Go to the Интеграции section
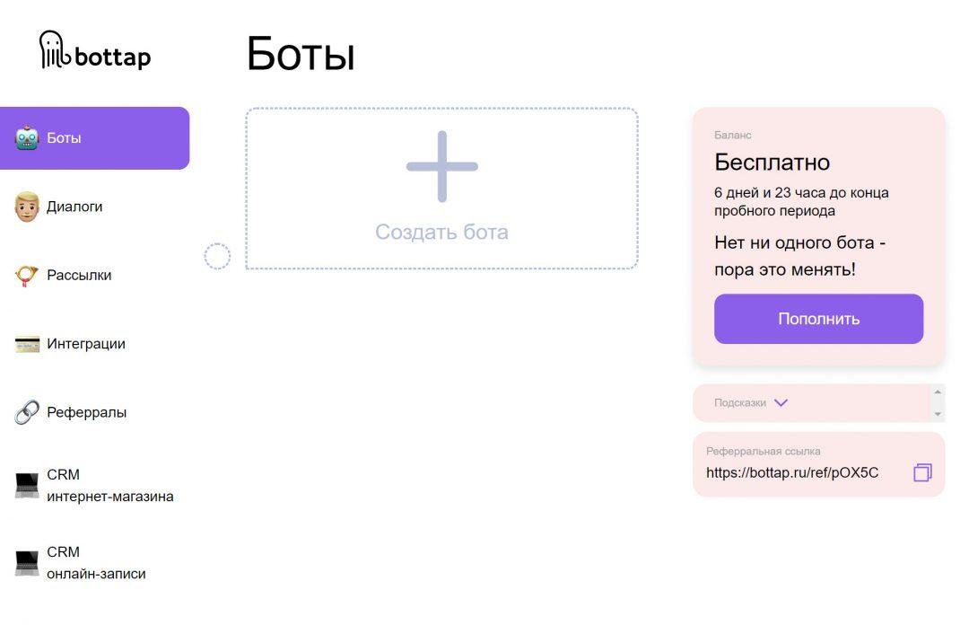Image resolution: width=969 pixels, height=625 pixels. coord(86,344)
